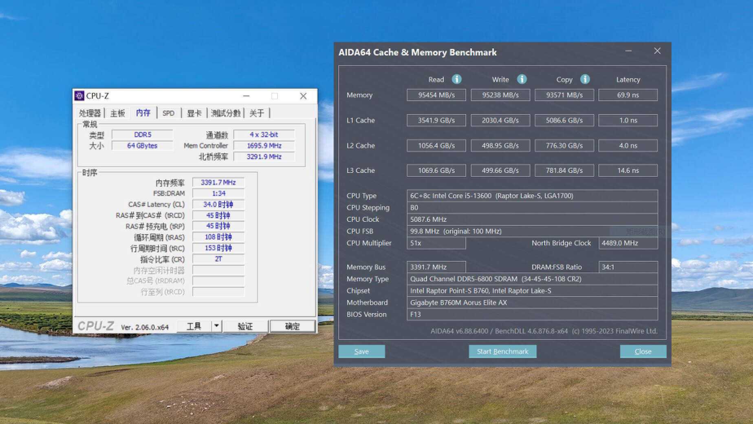This screenshot has height=424, width=753.
Task: Switch to the 显卡 tab
Action: 194,113
